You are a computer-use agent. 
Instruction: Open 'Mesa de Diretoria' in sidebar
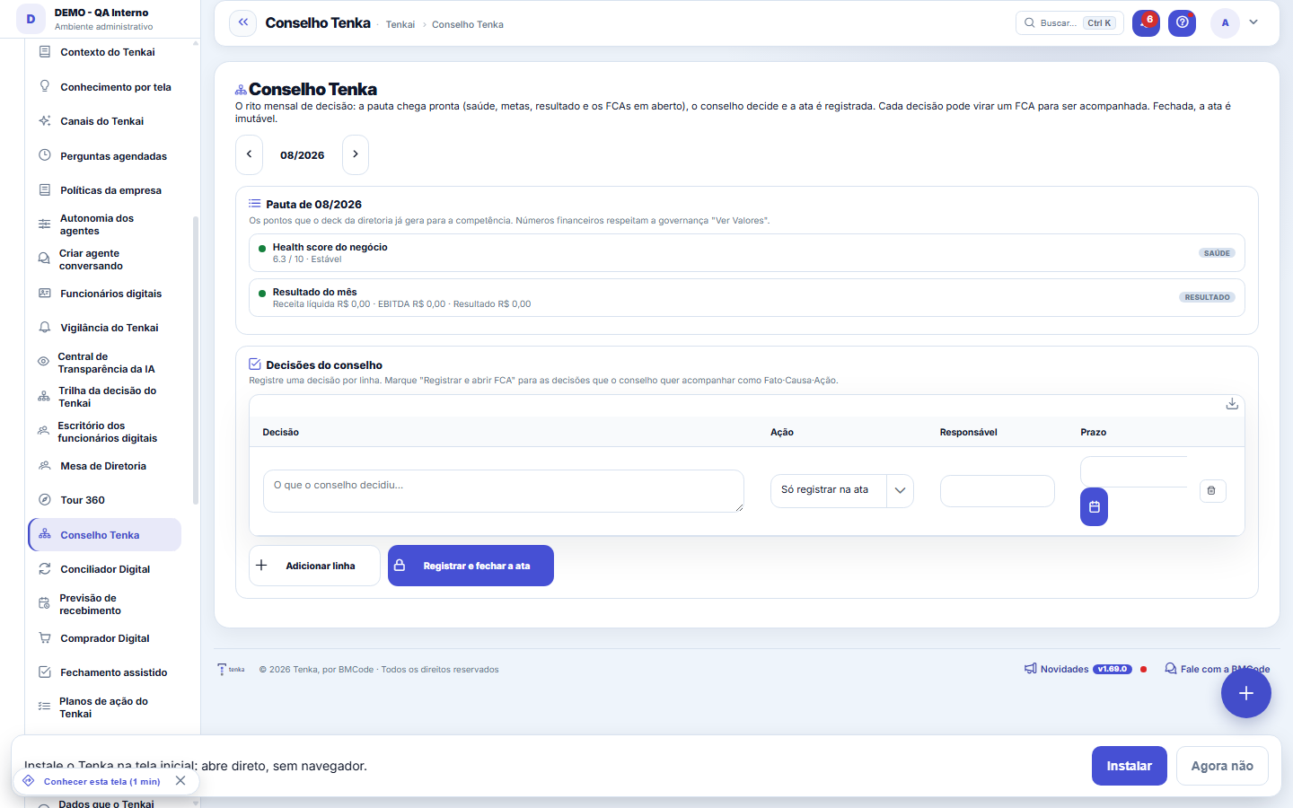tap(103, 466)
